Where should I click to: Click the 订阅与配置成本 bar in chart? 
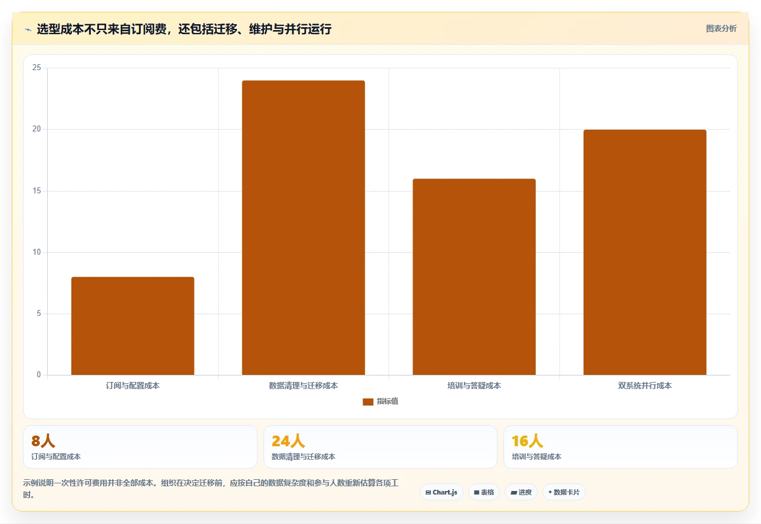[133, 326]
